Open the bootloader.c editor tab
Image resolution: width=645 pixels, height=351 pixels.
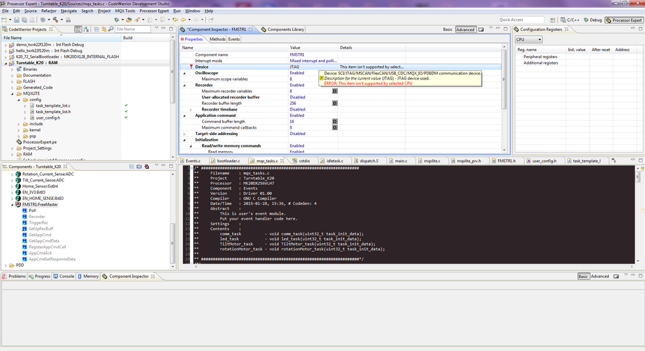[x=225, y=161]
